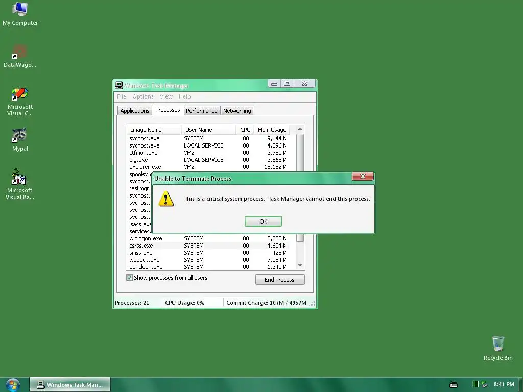Minimize the Windows Task Manager window
The width and height of the screenshot is (523, 392).
coord(274,83)
